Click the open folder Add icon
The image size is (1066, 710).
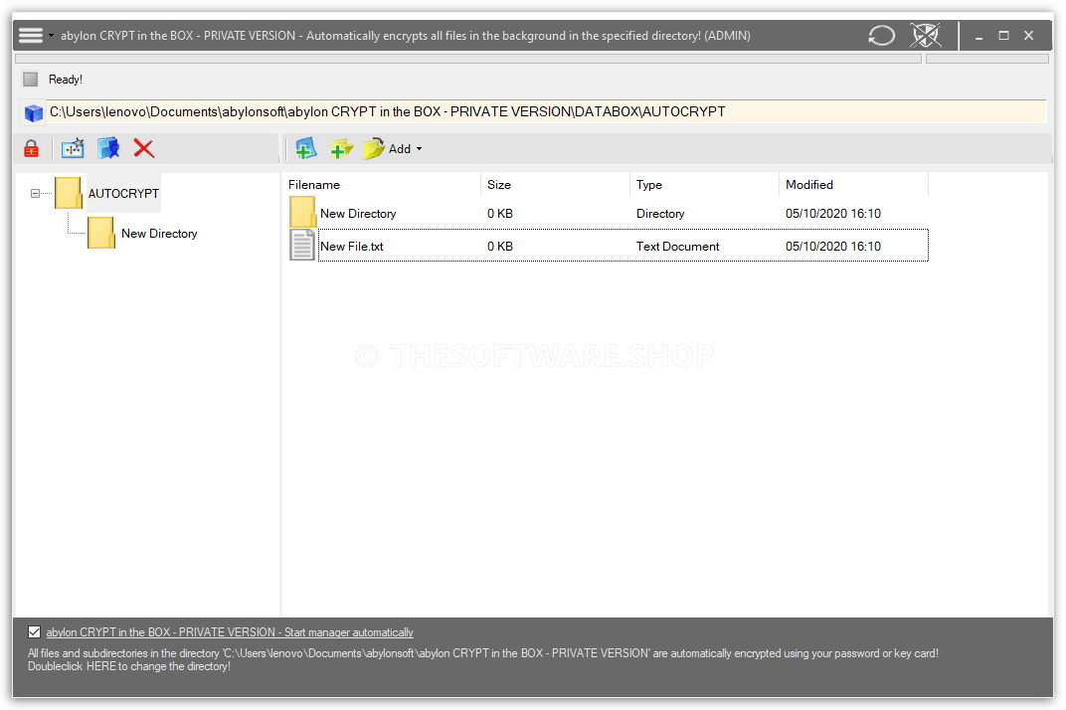374,148
